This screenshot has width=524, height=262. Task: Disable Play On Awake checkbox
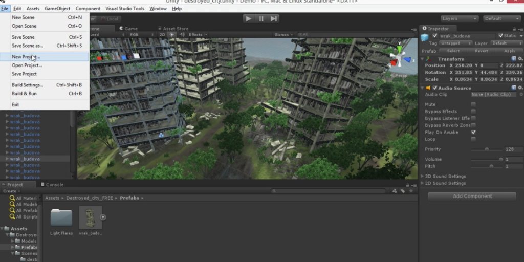click(x=473, y=133)
